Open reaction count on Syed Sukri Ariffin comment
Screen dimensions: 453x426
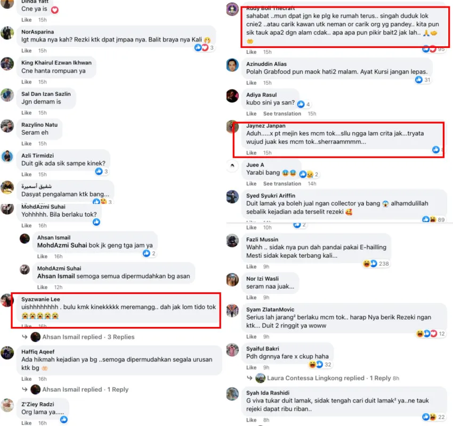tap(433, 219)
